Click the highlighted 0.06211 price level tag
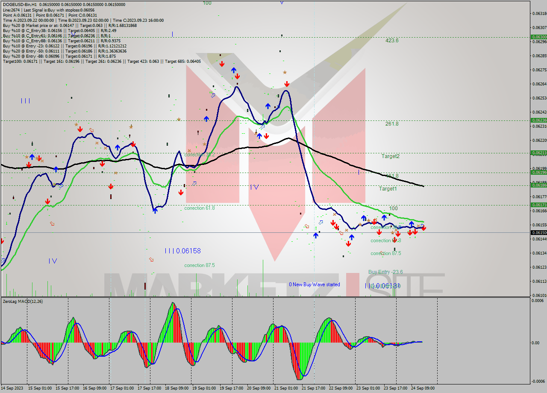Screen dimensions: 547x393 pyautogui.click(x=538, y=153)
